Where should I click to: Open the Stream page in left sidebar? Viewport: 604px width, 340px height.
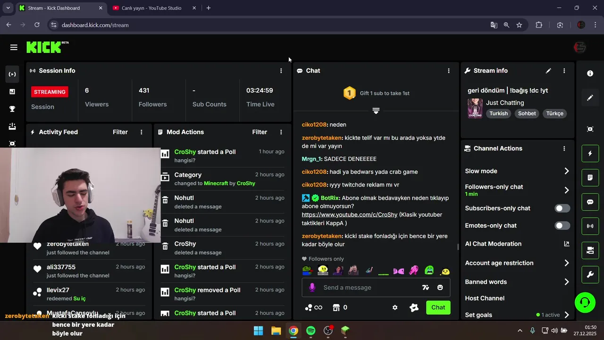(12, 74)
